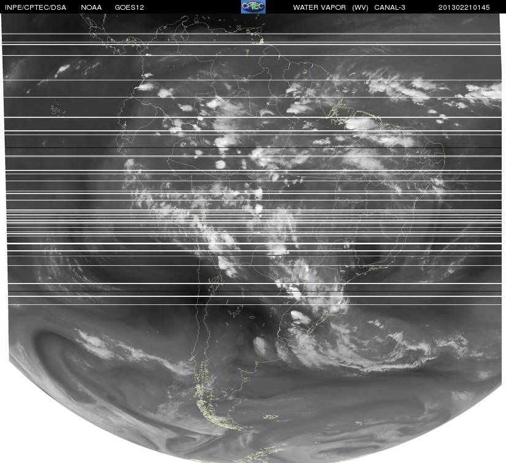This screenshot has height=463, width=506.
Task: Click the CPTEC logo in the header
Action: coord(253,7)
